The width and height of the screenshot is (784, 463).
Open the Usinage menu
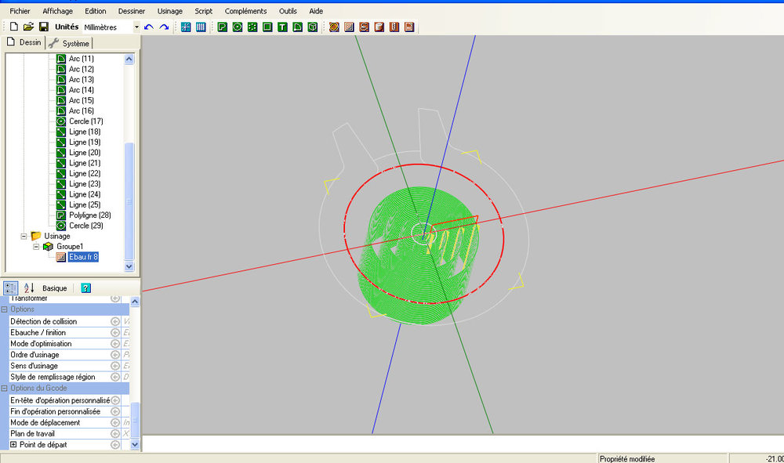pyautogui.click(x=169, y=10)
